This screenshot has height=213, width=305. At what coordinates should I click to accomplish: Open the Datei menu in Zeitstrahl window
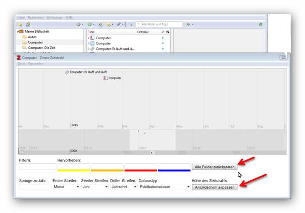click(x=21, y=63)
